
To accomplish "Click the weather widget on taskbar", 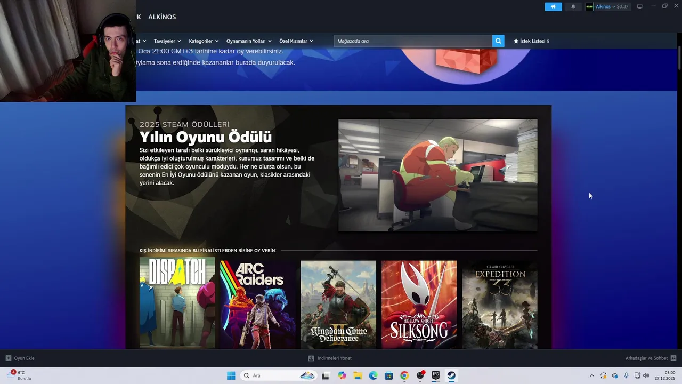I will click(19, 375).
